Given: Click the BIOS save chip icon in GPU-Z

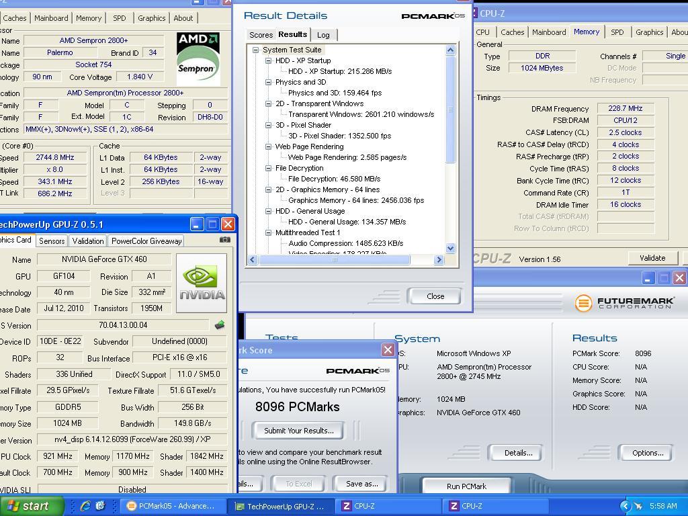Looking at the screenshot, I should (x=220, y=325).
